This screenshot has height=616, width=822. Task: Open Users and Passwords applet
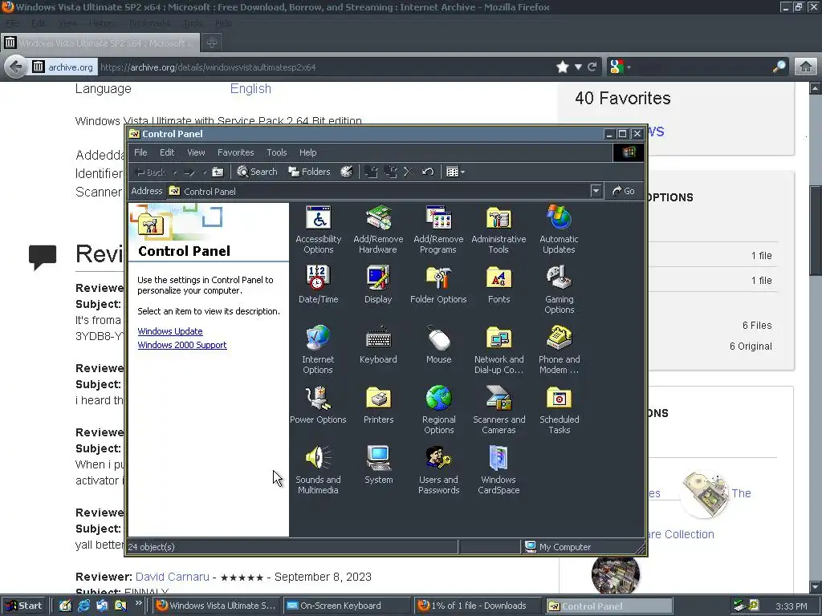[439, 470]
